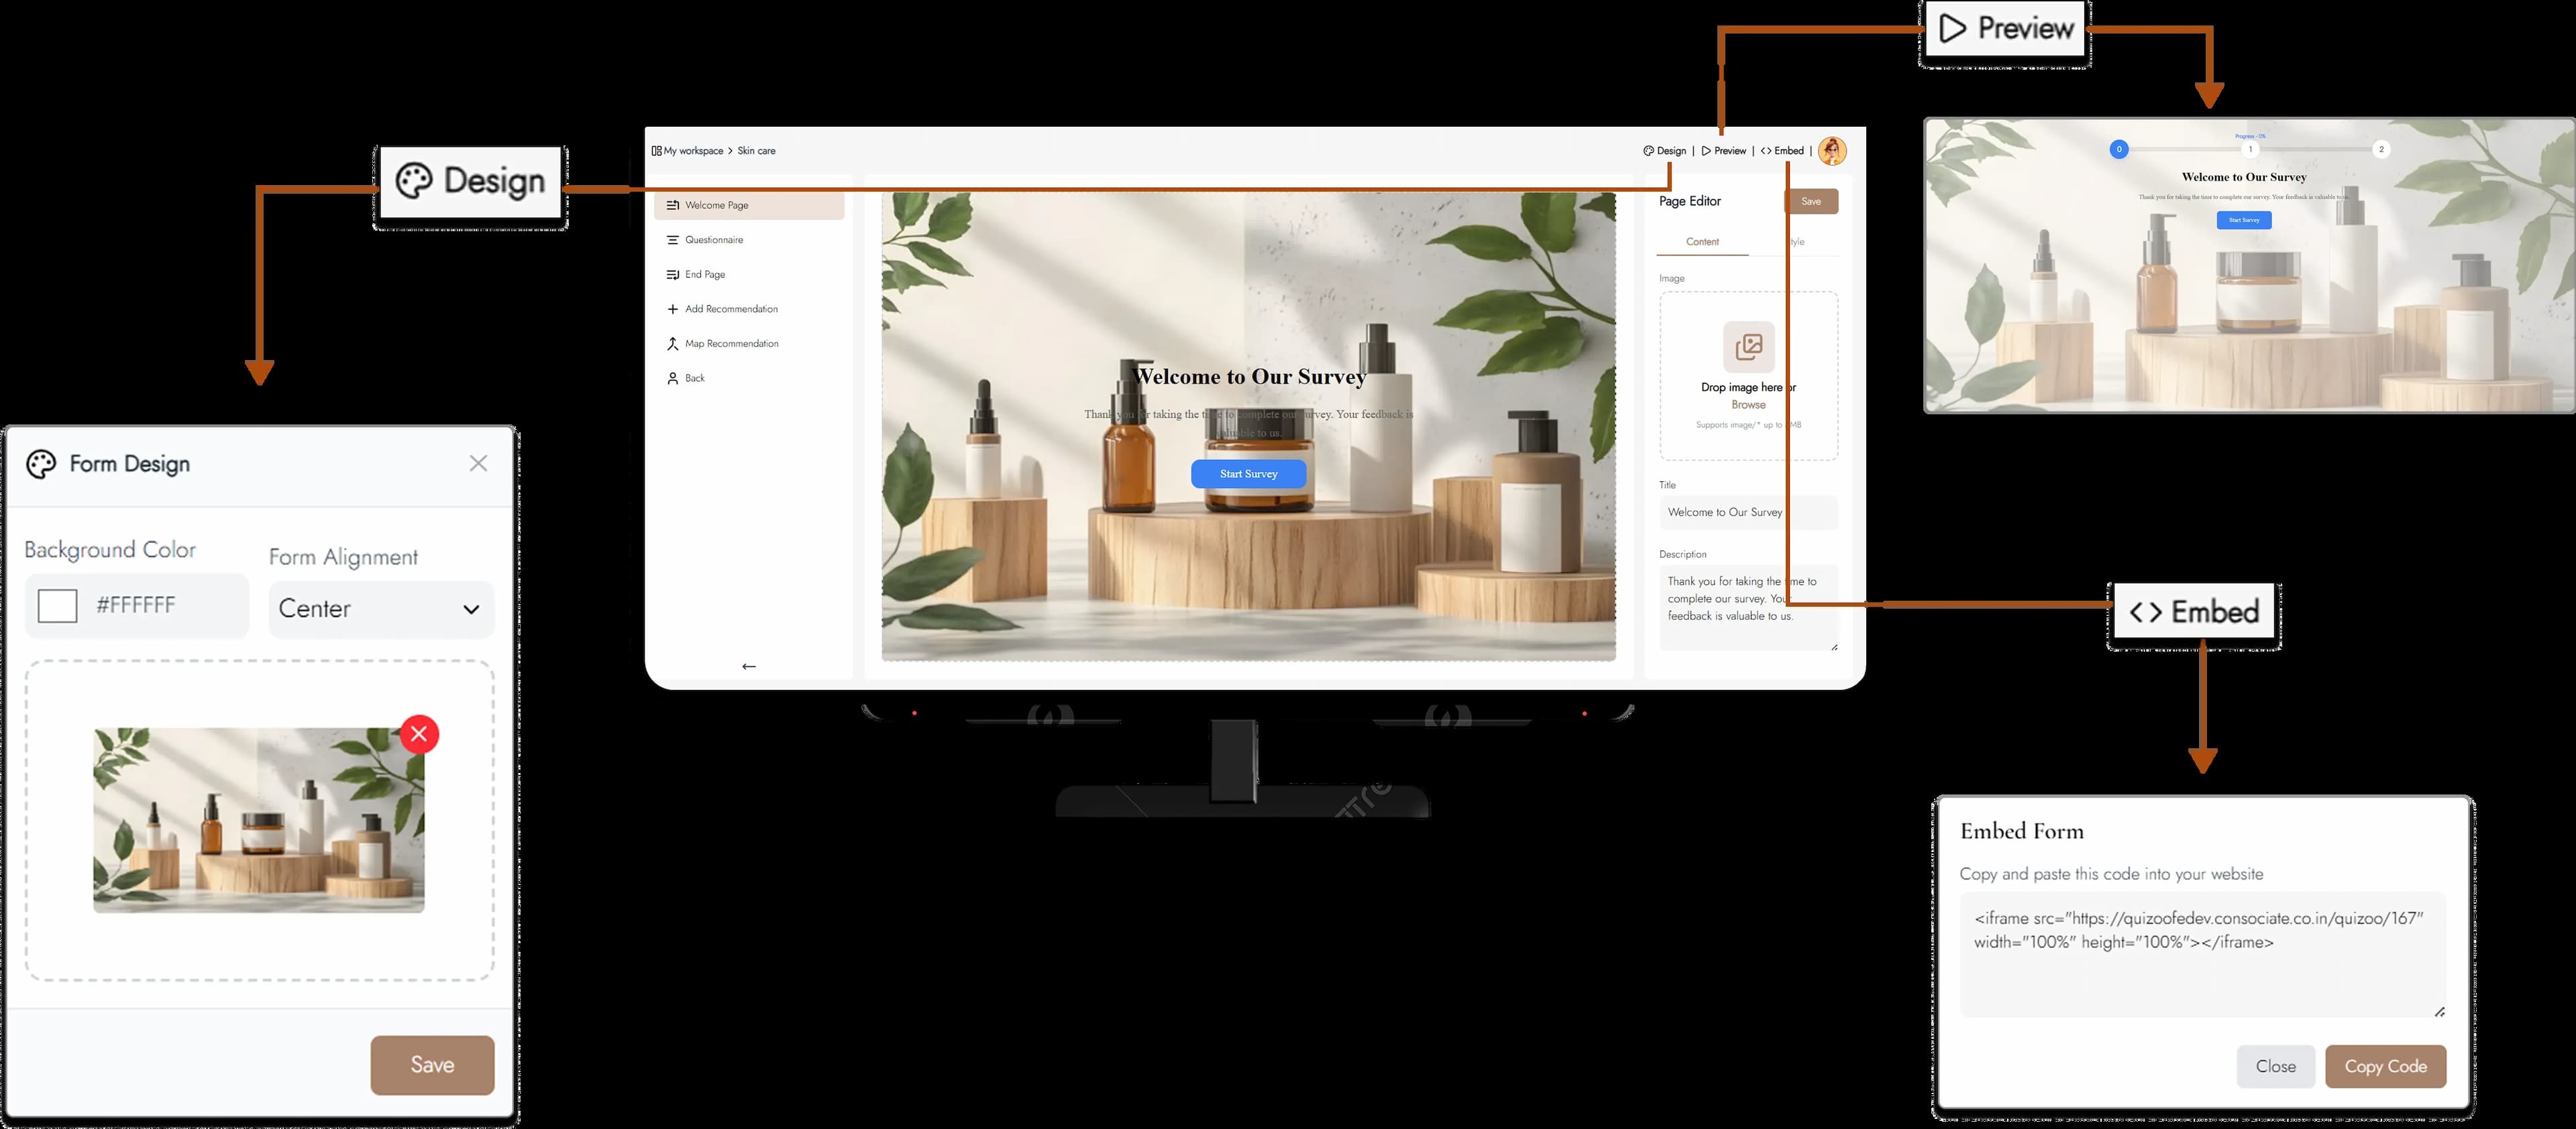Click the user profile avatar
The width and height of the screenshot is (2576, 1129).
1832,151
